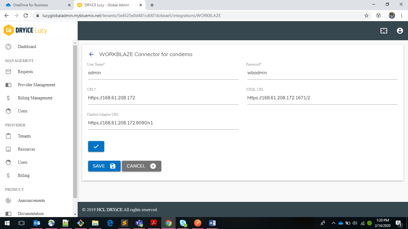Click the SAVE button

tap(104, 166)
